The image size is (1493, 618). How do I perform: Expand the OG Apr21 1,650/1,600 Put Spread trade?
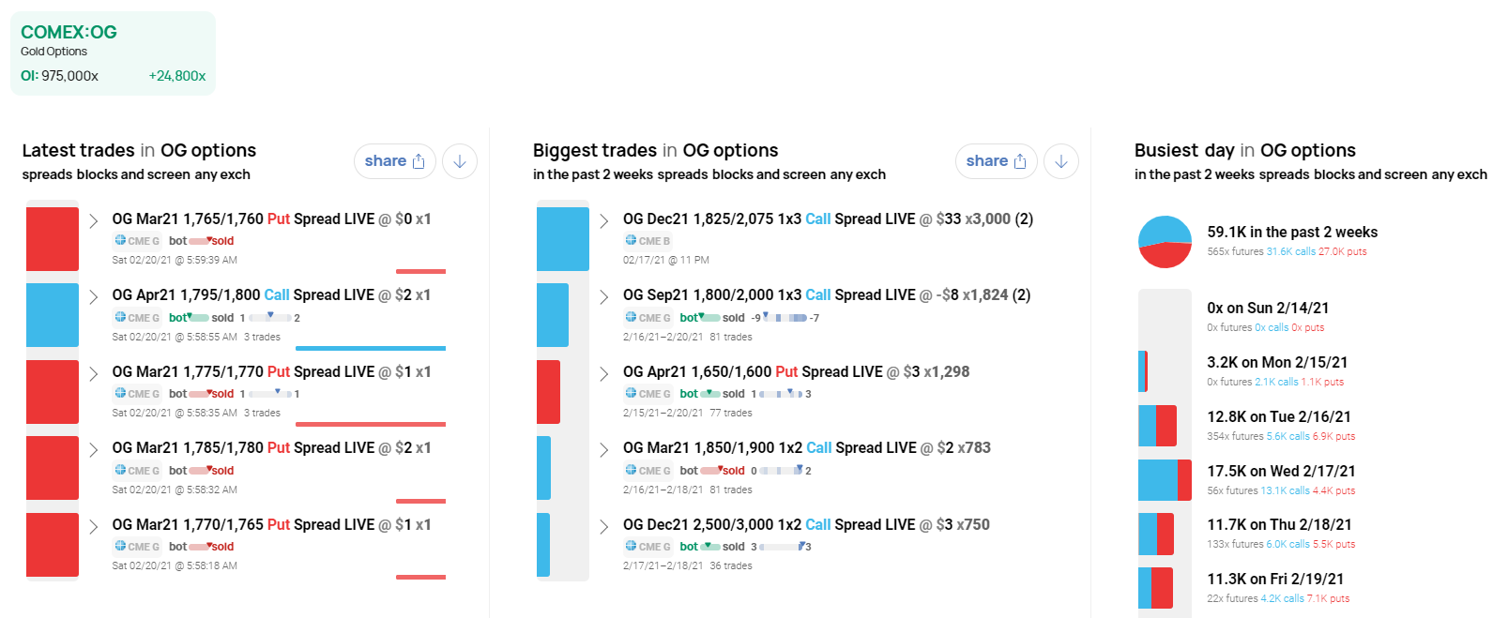pos(603,374)
